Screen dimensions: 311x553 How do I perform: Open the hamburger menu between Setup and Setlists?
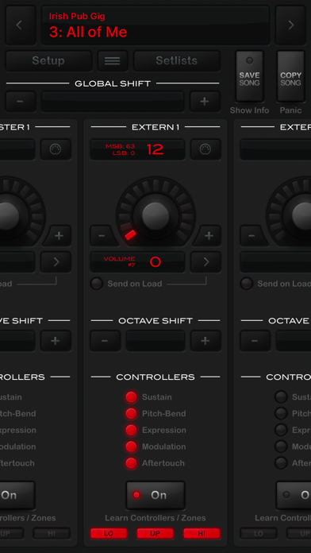point(113,60)
